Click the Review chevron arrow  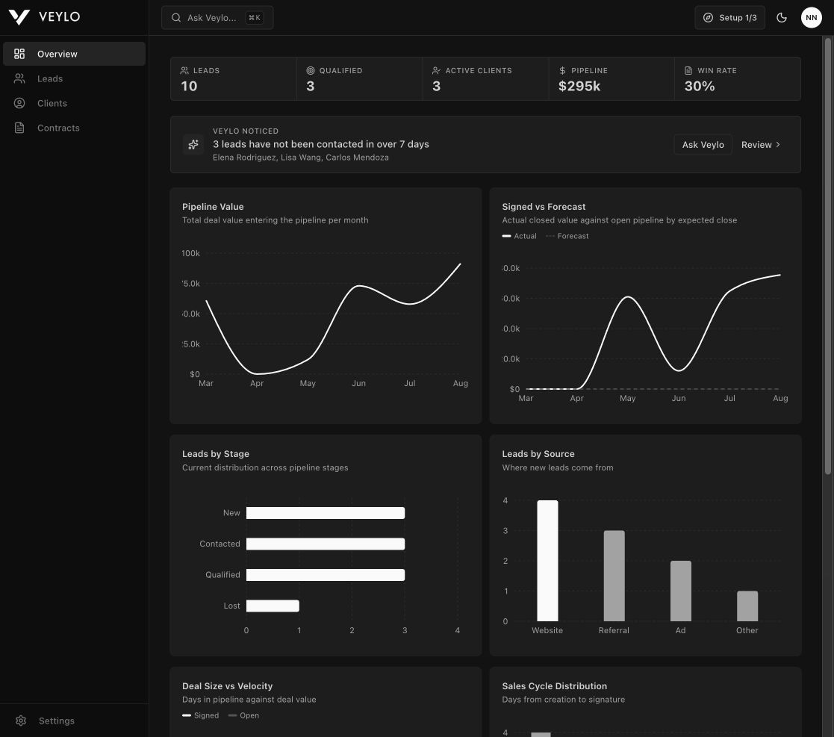pyautogui.click(x=777, y=145)
